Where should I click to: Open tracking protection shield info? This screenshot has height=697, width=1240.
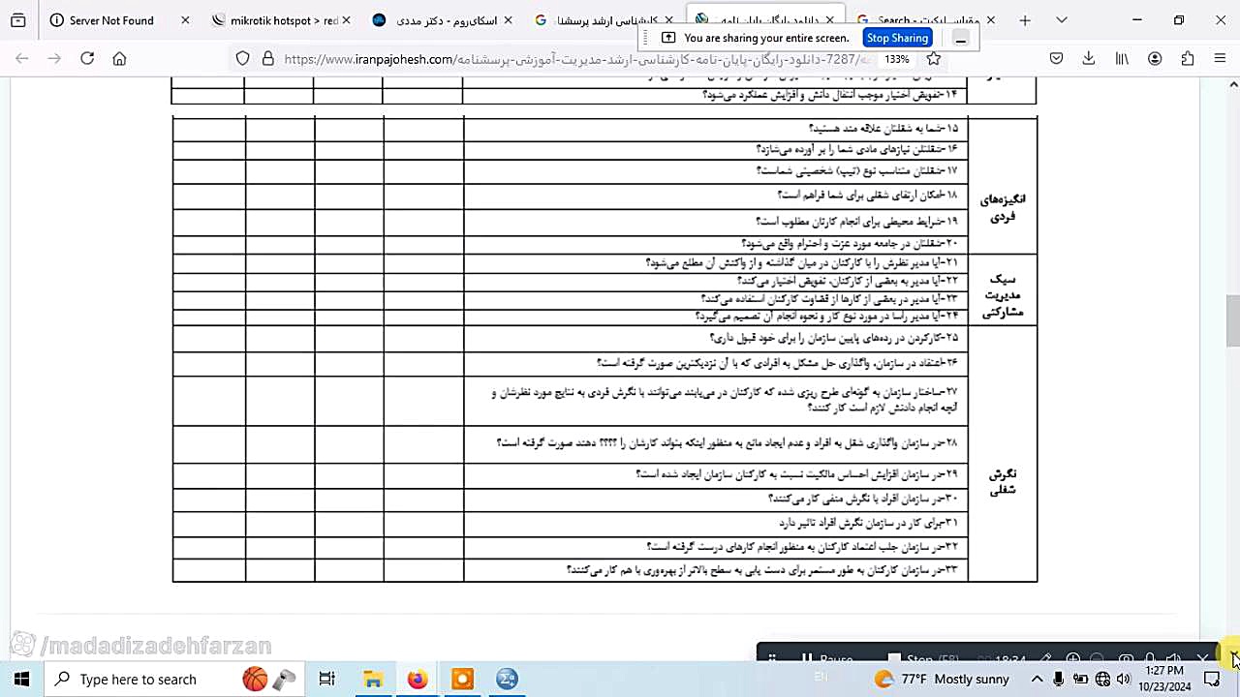click(243, 59)
